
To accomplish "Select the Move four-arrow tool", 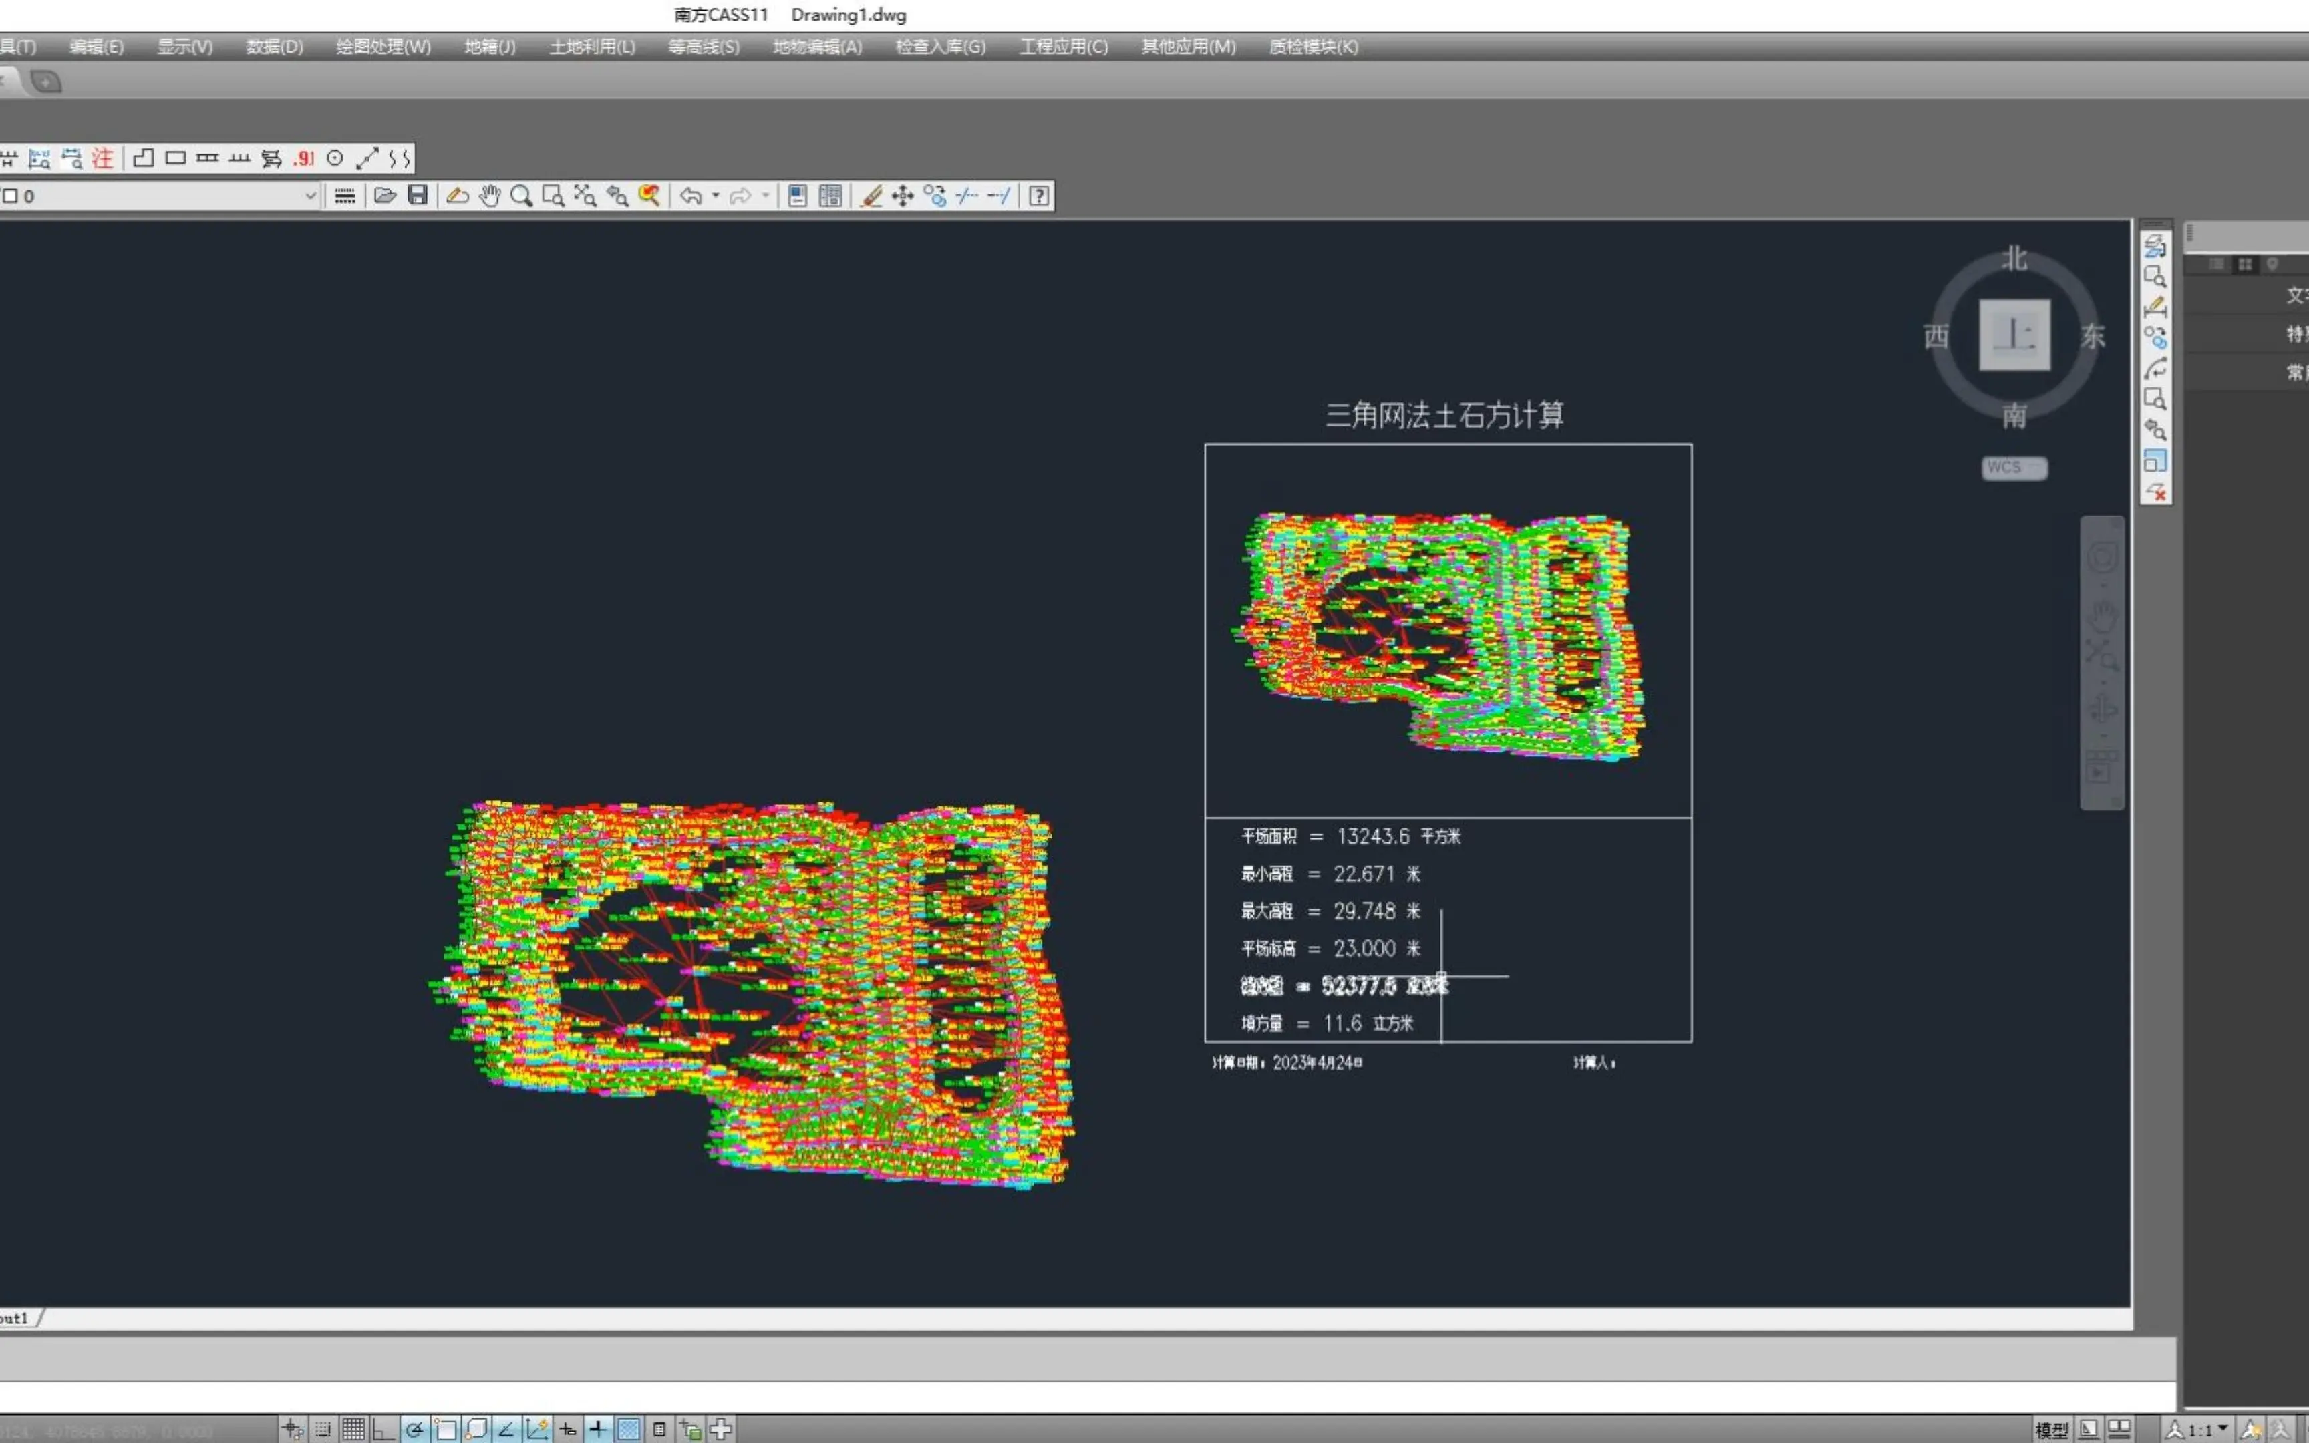I will 903,196.
